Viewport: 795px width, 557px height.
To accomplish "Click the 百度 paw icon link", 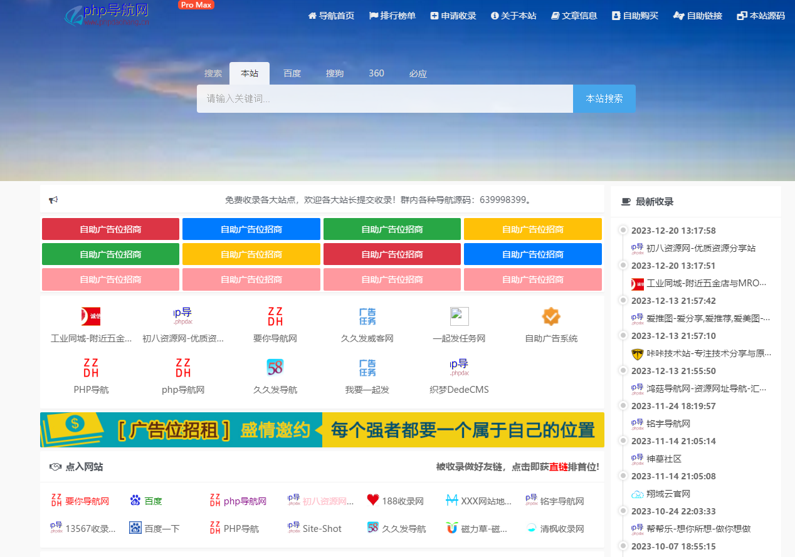I will 135,500.
